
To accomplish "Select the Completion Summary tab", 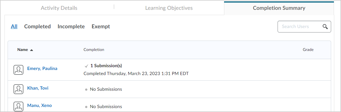I will tap(279, 8).
